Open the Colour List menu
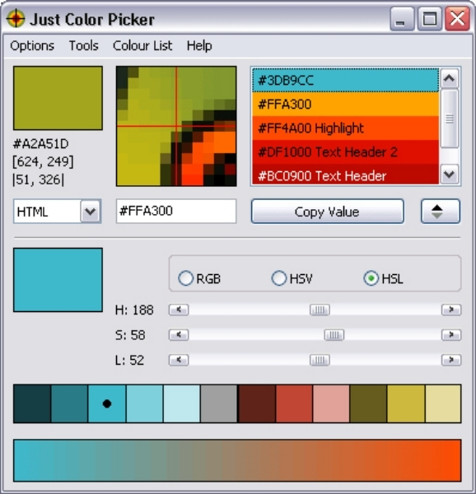Screen dimensions: 476x494 [142, 45]
